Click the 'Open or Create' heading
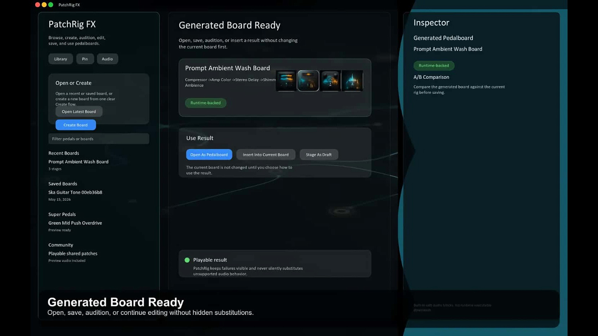 tap(73, 83)
